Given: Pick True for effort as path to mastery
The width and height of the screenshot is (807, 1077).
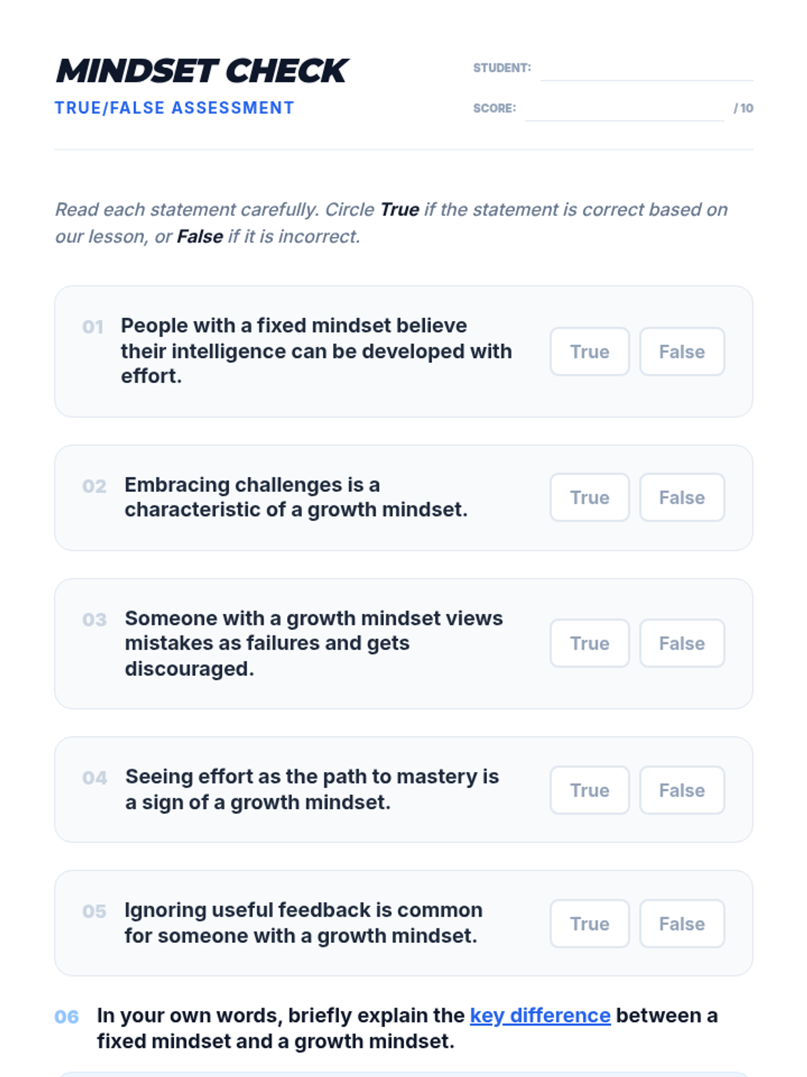Looking at the screenshot, I should click(x=589, y=790).
